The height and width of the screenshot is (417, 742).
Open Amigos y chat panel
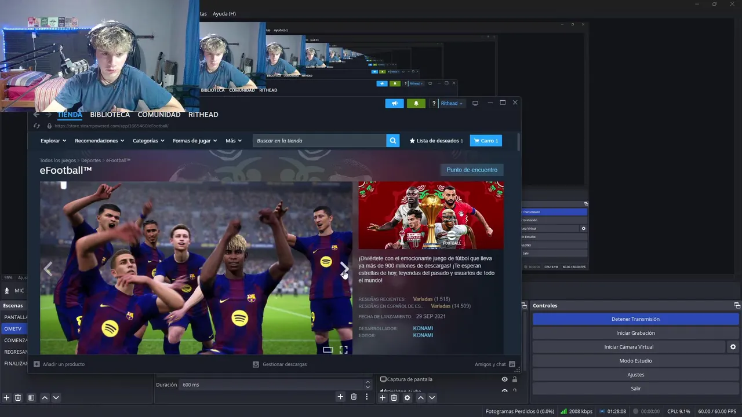point(494,364)
